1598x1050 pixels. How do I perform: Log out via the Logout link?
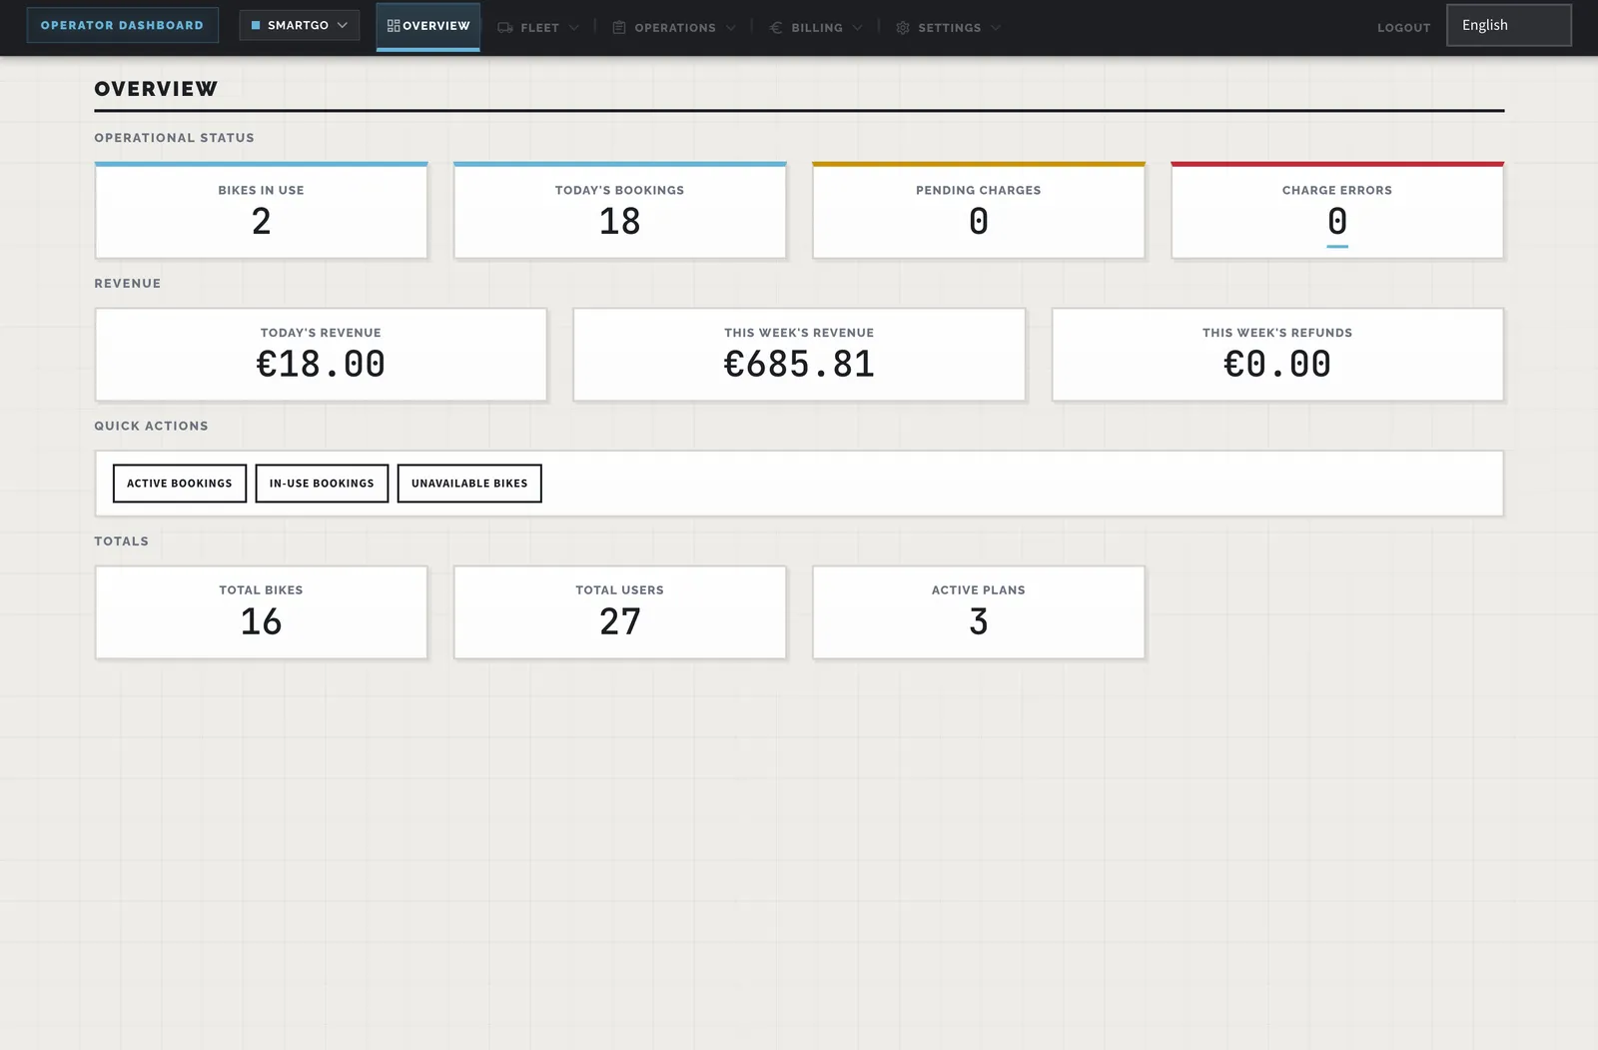(x=1404, y=28)
